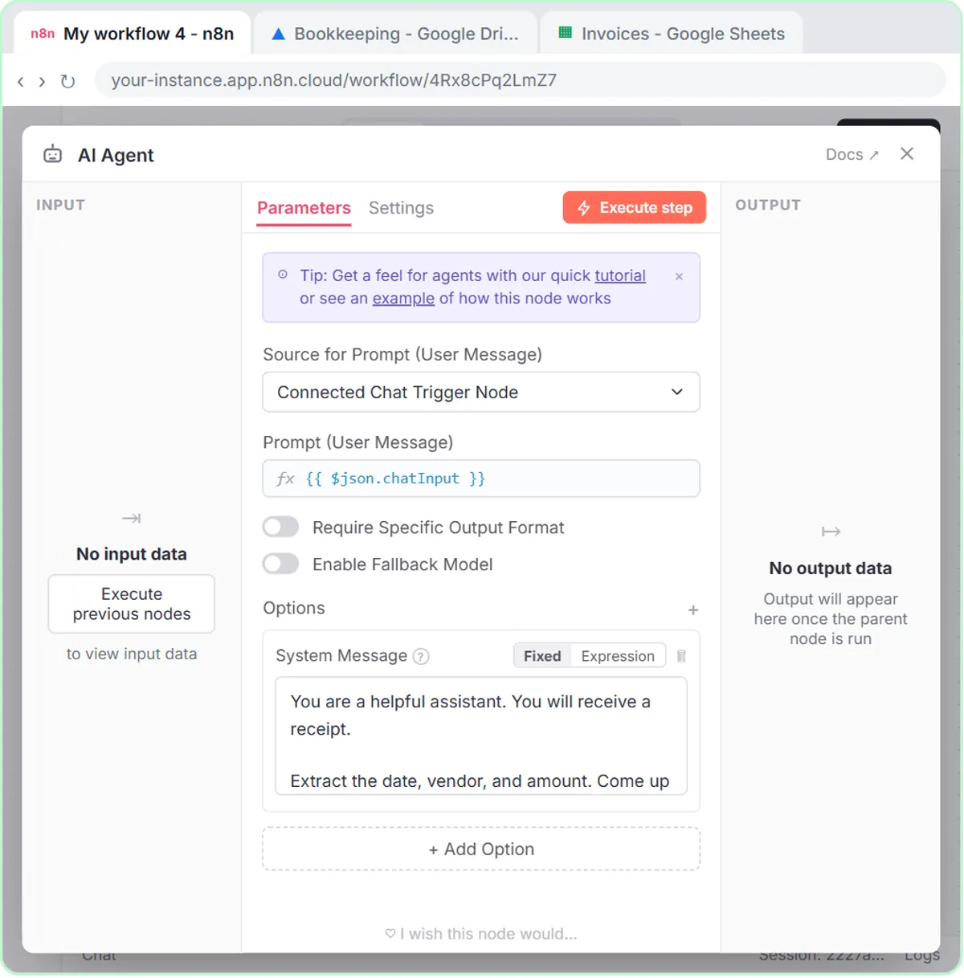Viewport: 964px width, 978px height.
Task: Switch to Bookkeeping Google Drive tab
Action: (395, 34)
